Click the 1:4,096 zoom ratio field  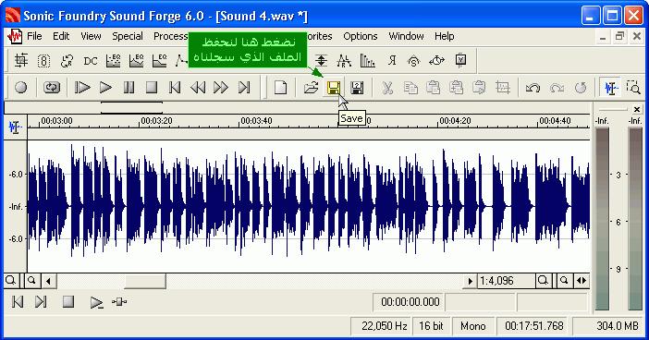pyautogui.click(x=507, y=281)
